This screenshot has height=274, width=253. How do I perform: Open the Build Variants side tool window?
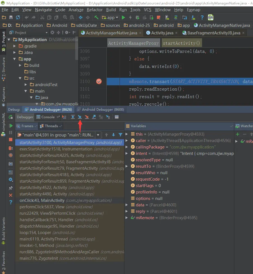tap(3, 231)
